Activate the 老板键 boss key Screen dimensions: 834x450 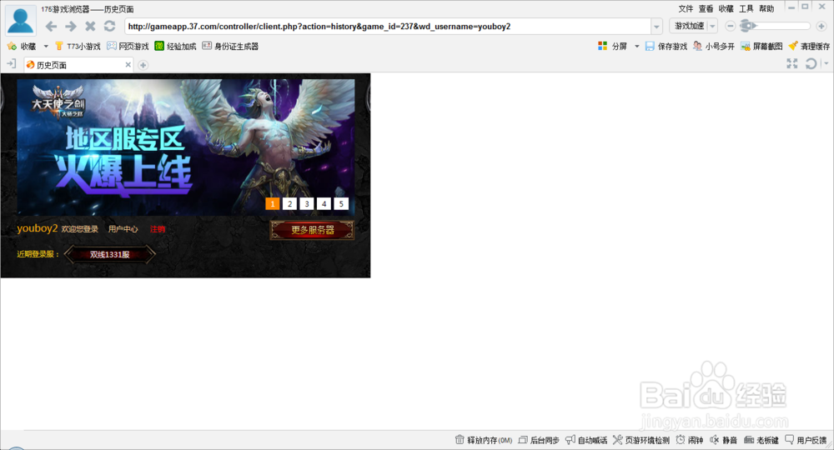(761, 440)
